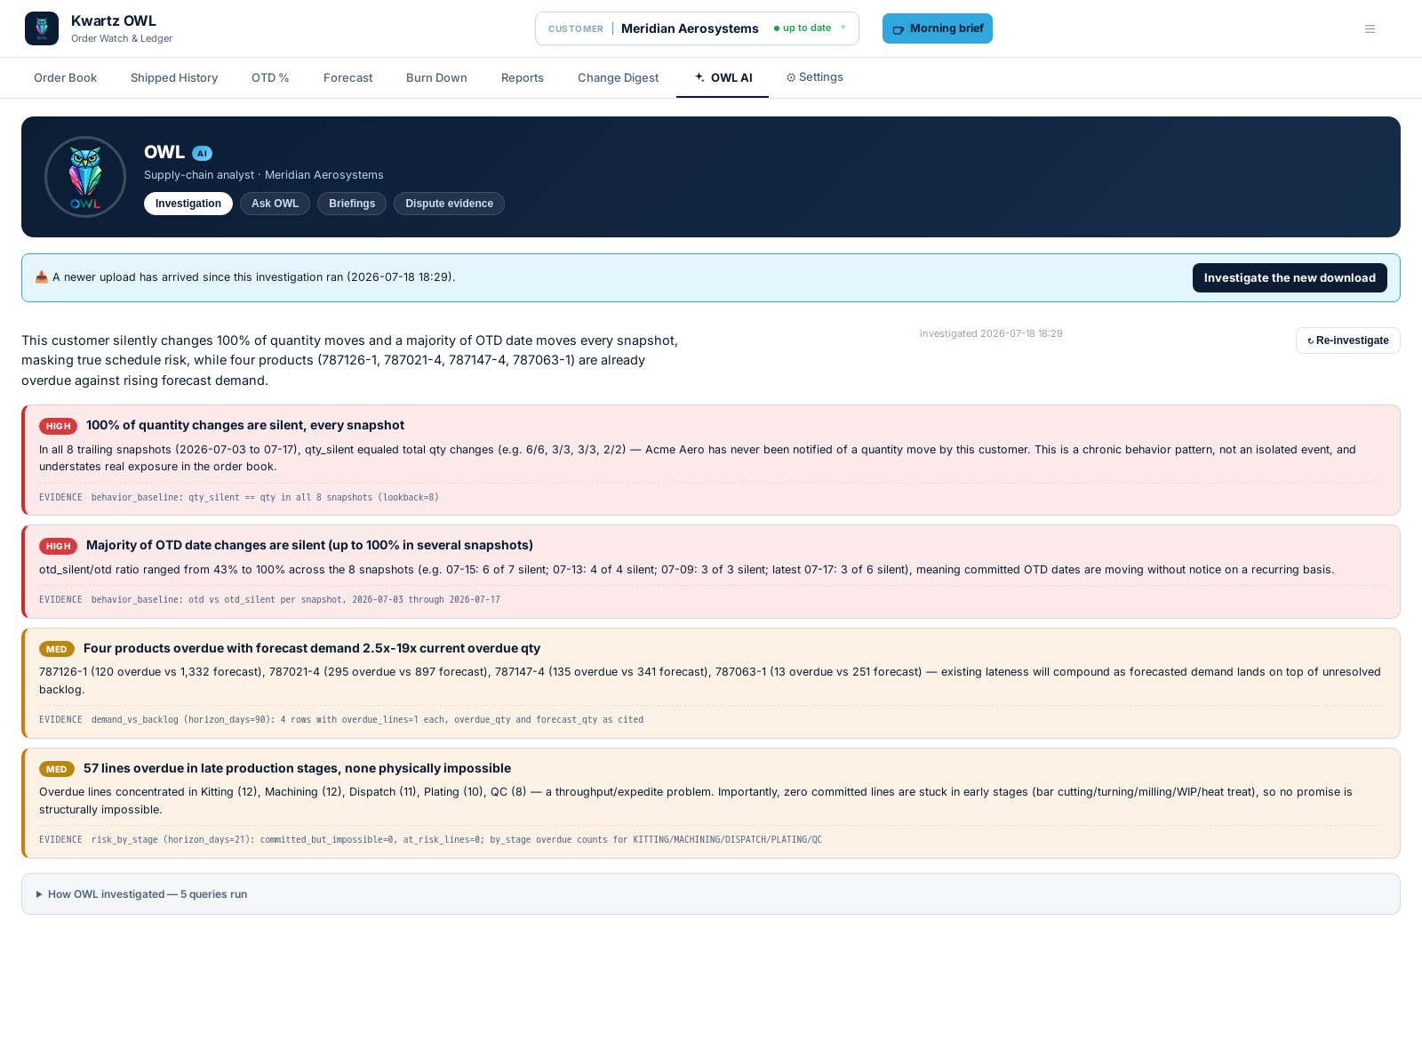Click title '100% of quantity changes are silent'

click(245, 425)
